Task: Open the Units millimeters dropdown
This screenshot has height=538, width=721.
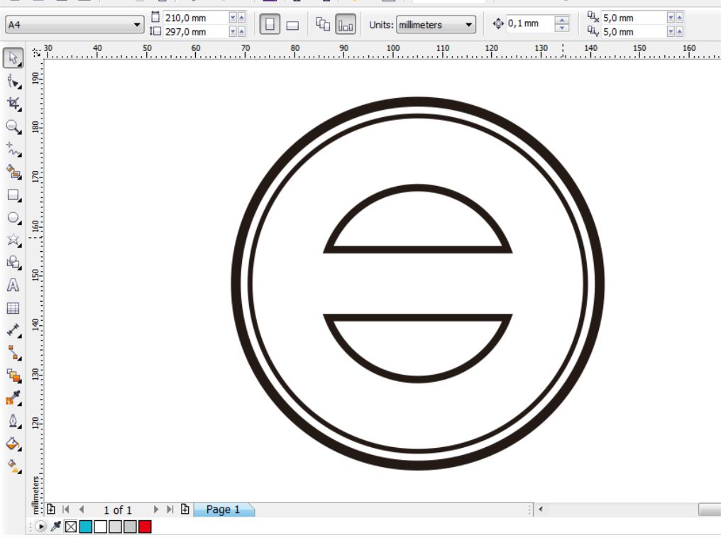Action: (436, 24)
